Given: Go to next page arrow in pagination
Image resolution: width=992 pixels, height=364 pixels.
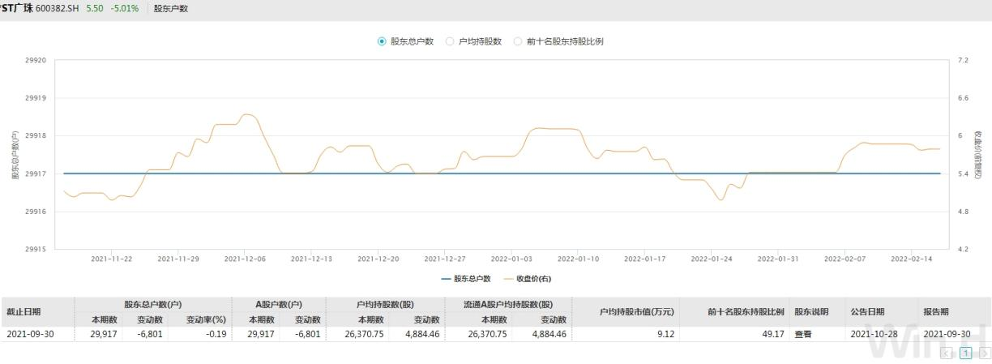Looking at the screenshot, I should 985,353.
